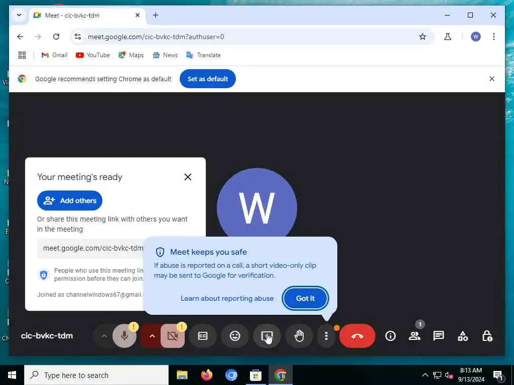Dismiss the Chrome default browser banner
514x385 pixels.
tap(492, 79)
